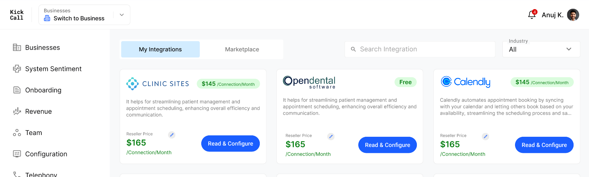Click the Businesses sidebar icon

coord(17,48)
